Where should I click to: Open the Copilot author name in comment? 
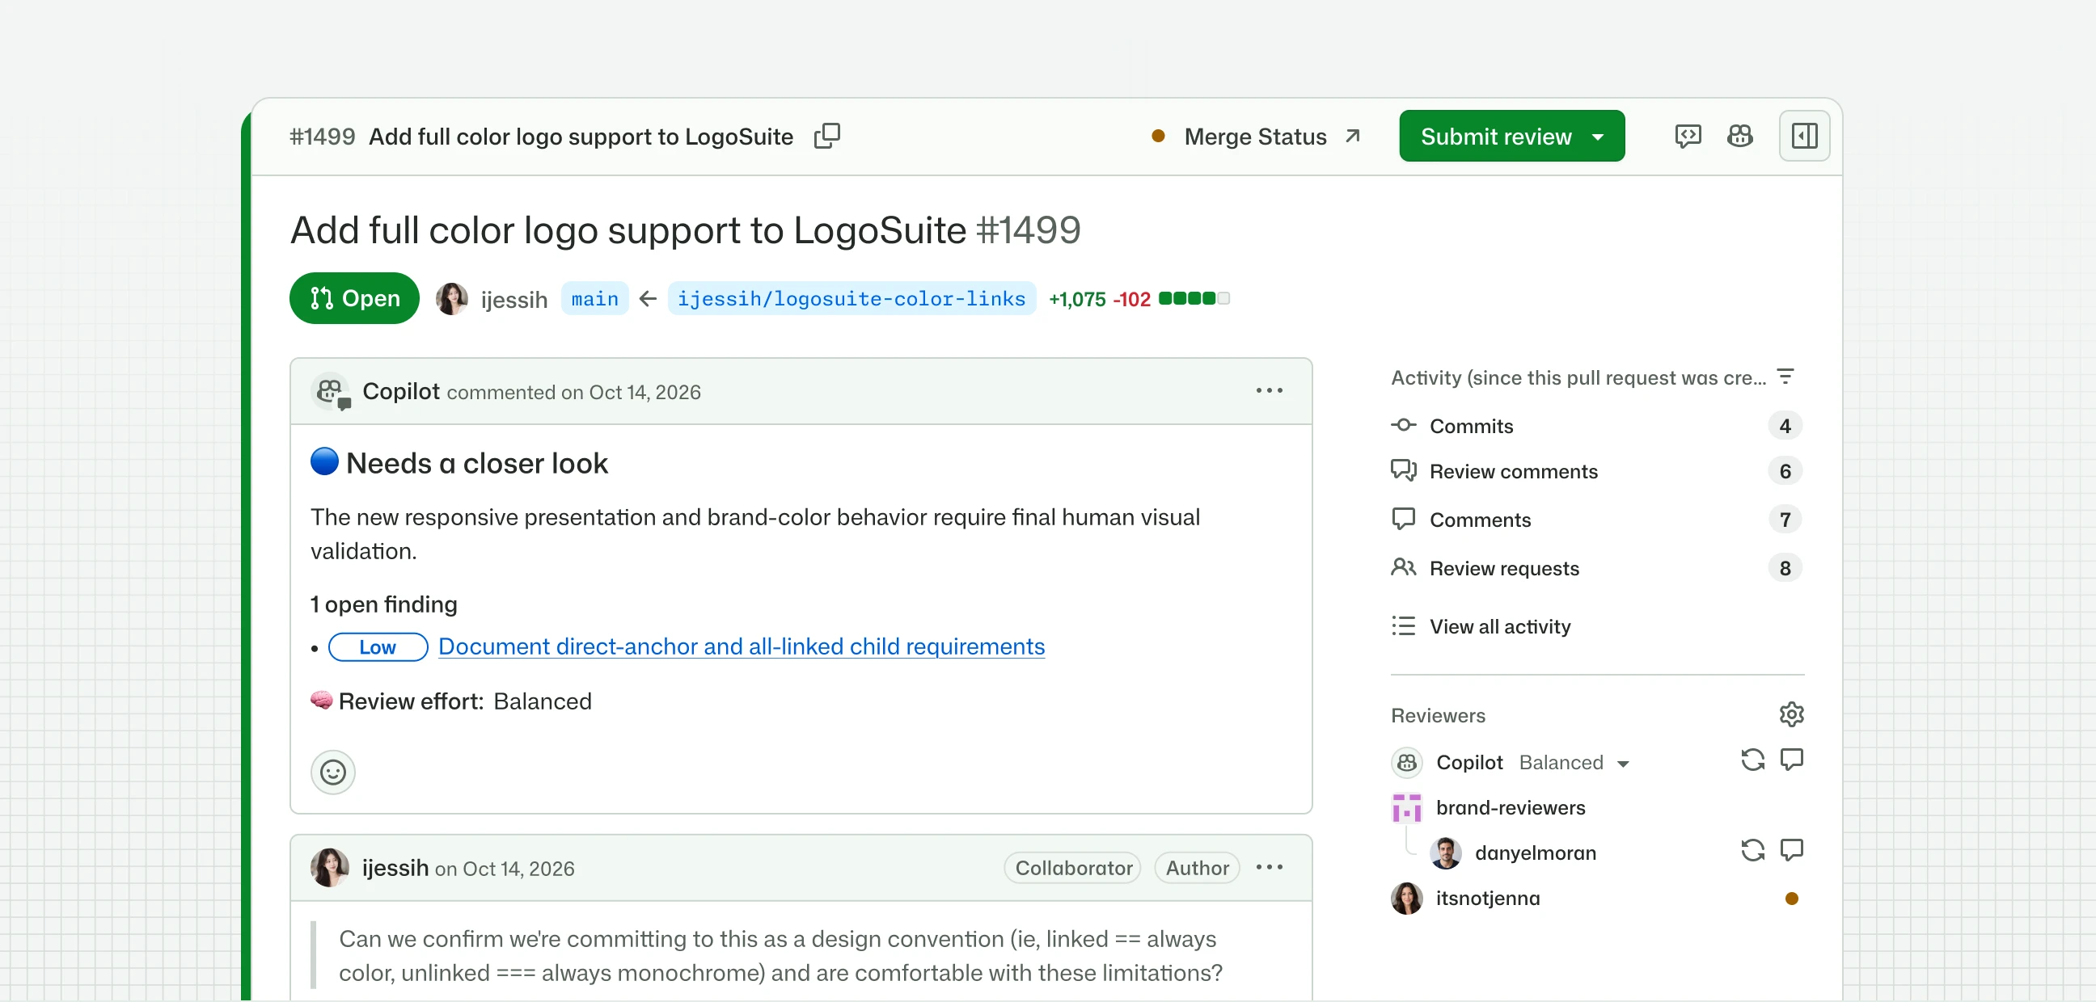[x=401, y=391]
